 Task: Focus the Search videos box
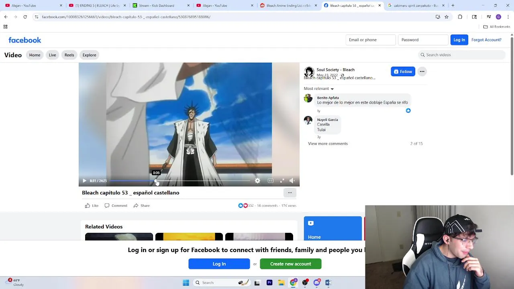(461, 55)
